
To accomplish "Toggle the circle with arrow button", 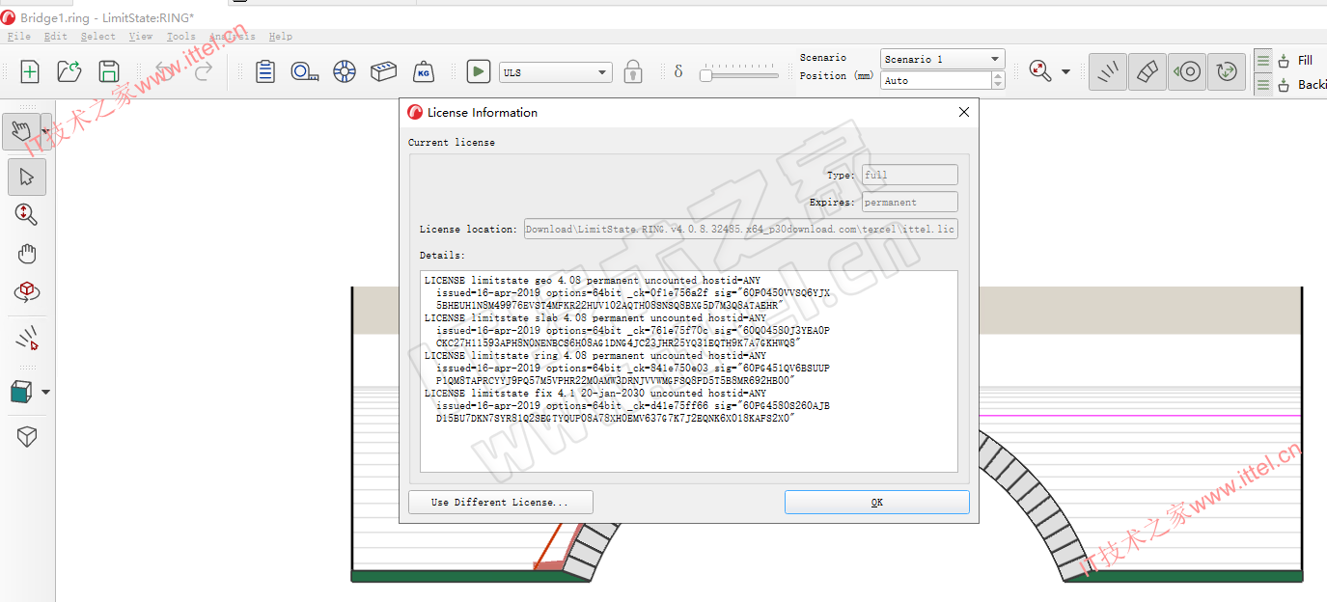I will click(1186, 71).
